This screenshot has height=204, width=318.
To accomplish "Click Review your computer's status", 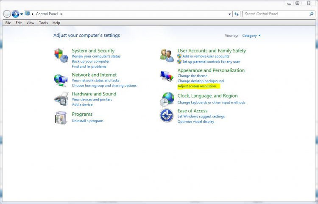I will coord(96,56).
